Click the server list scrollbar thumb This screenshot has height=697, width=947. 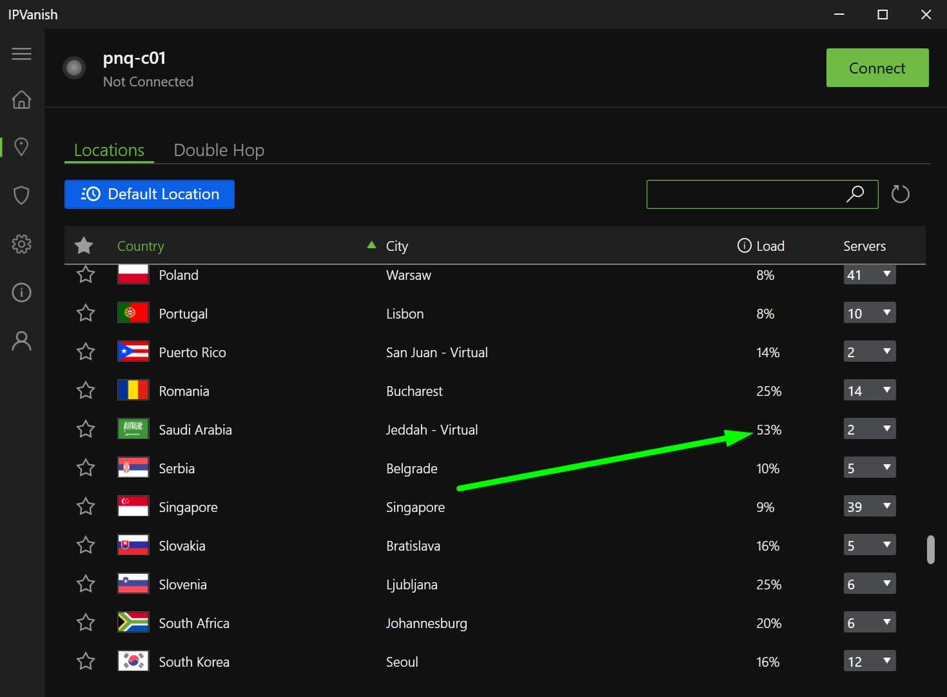[x=930, y=549]
